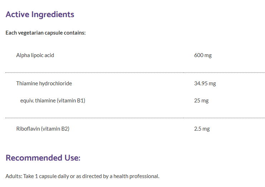Screen dimensions: 265x187
Task: Click the 'equiv. thiamine' text
Action: coord(38,101)
